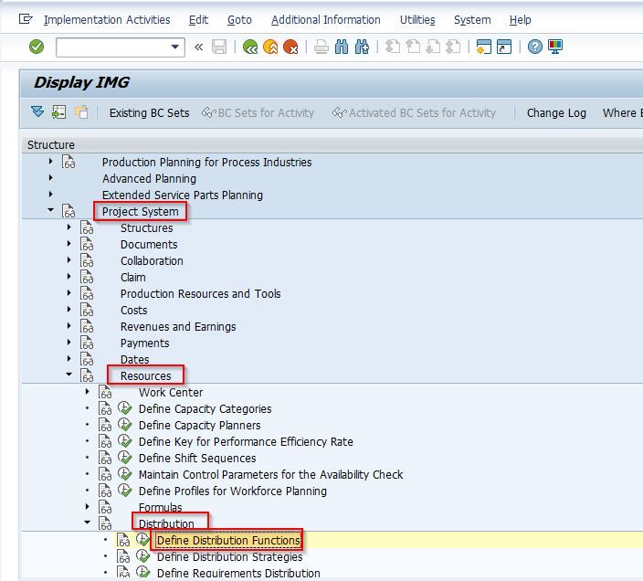
Task: Click Existing BC Sets button
Action: [149, 112]
